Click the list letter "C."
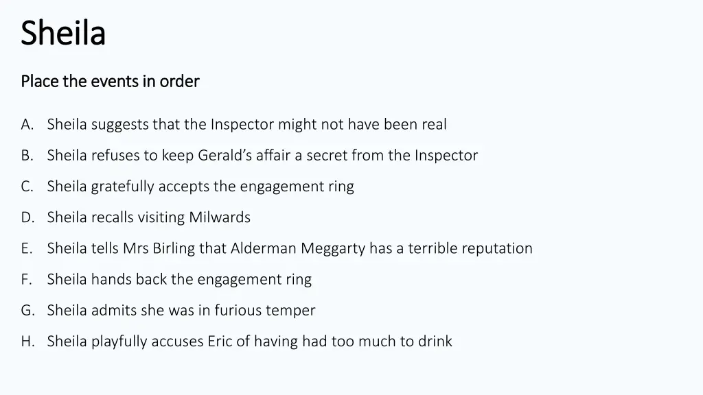 [27, 187]
